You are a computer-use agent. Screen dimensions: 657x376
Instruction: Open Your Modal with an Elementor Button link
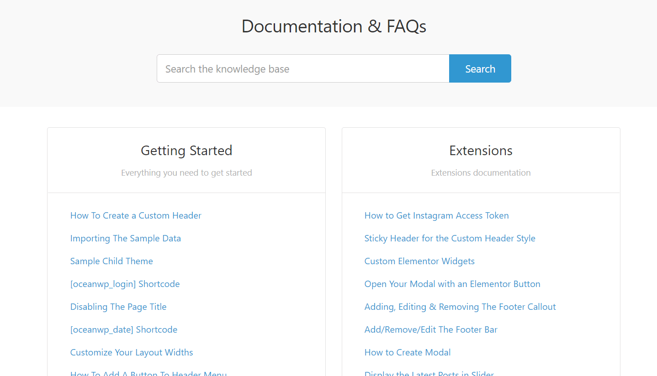point(452,284)
